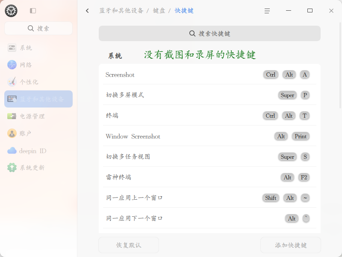
Task: Select the 切换多屏模式 shortcut row
Action: [x=209, y=95]
